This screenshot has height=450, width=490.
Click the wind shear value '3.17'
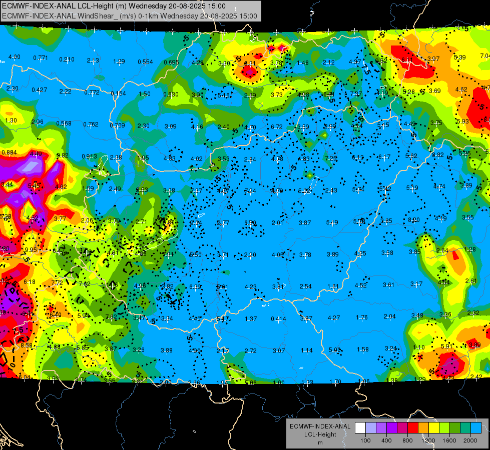coord(416,284)
